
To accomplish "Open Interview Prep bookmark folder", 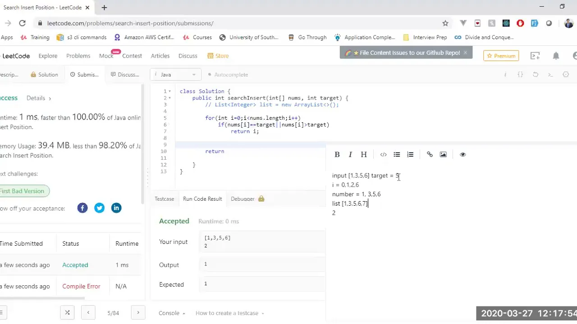I will pyautogui.click(x=425, y=37).
